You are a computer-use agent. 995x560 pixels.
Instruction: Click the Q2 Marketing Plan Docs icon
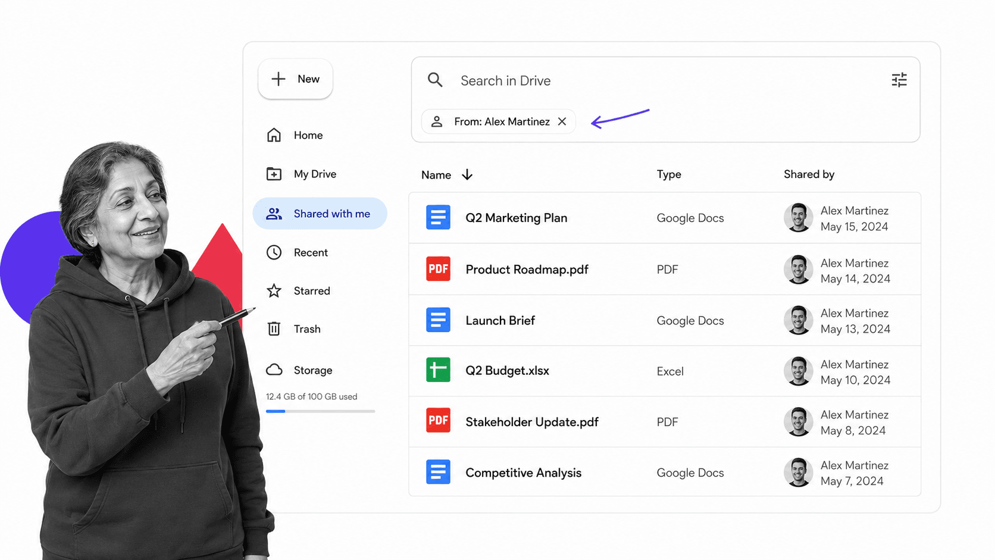coord(438,217)
